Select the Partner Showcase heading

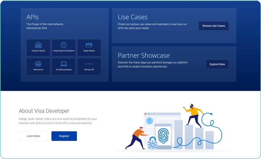click(143, 55)
